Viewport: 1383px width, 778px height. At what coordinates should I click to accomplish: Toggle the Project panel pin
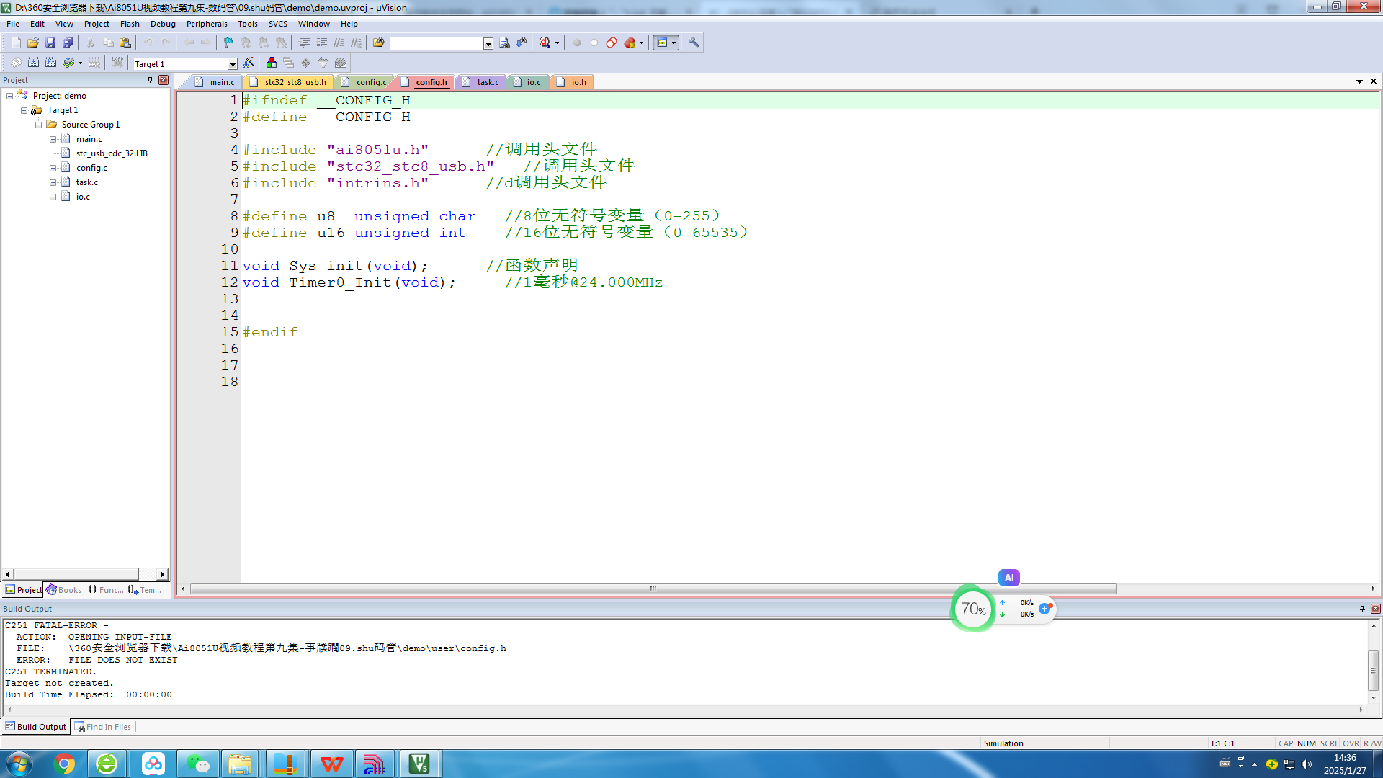151,80
